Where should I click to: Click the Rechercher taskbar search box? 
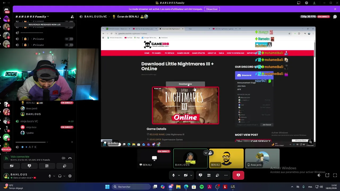[x=131, y=187]
